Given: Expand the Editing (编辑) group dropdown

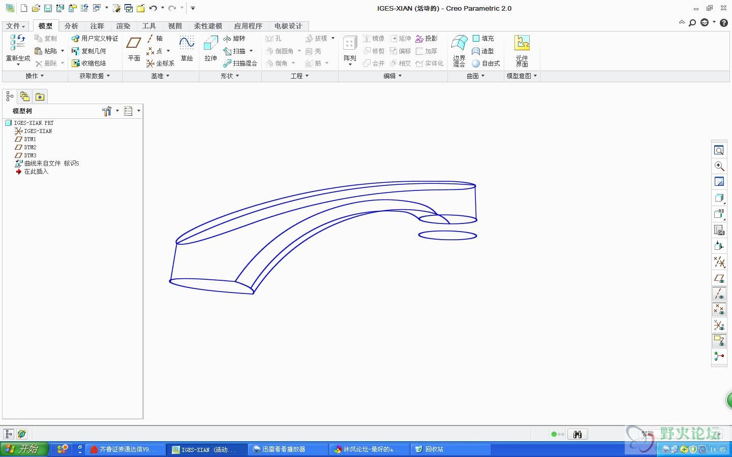Looking at the screenshot, I should tap(392, 76).
